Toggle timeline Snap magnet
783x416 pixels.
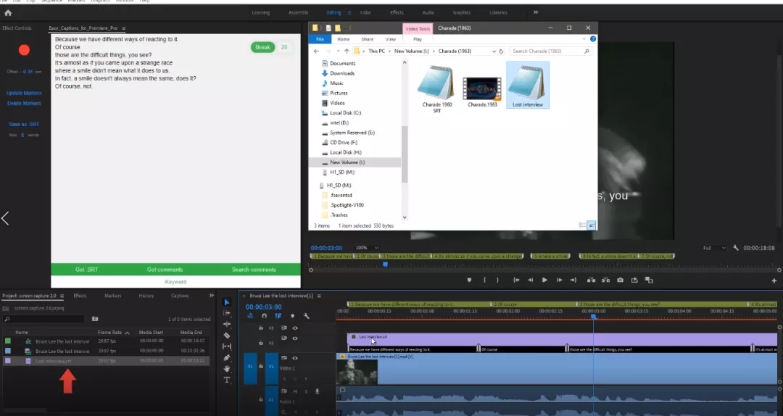point(264,316)
